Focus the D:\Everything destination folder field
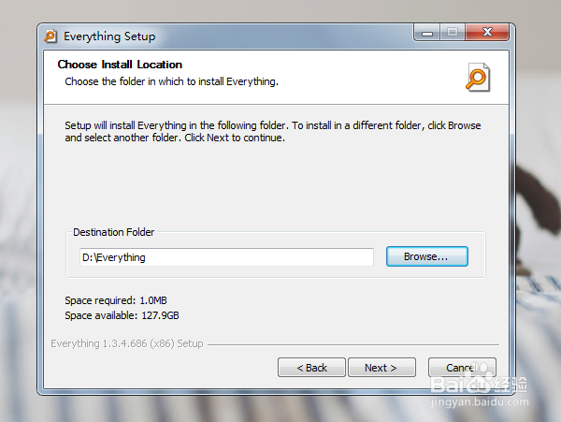This screenshot has height=422, width=561. pos(226,257)
